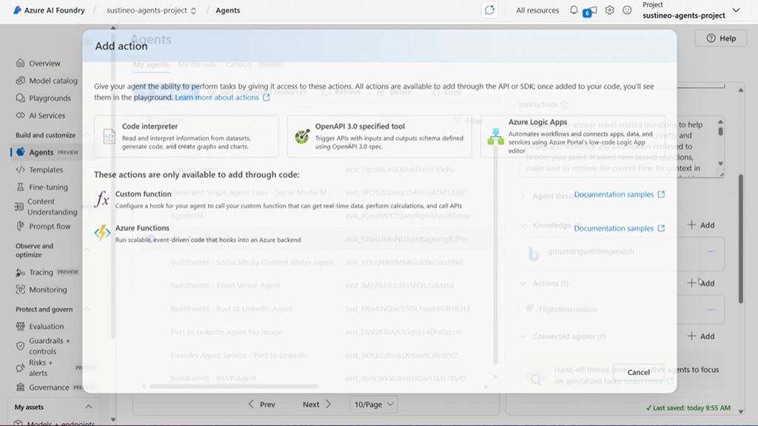Image resolution: width=758 pixels, height=426 pixels.
Task: Add a Knowledge source
Action: tap(701, 225)
